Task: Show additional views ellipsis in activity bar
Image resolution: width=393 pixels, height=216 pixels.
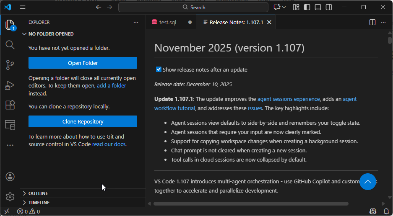Action: click(10, 145)
